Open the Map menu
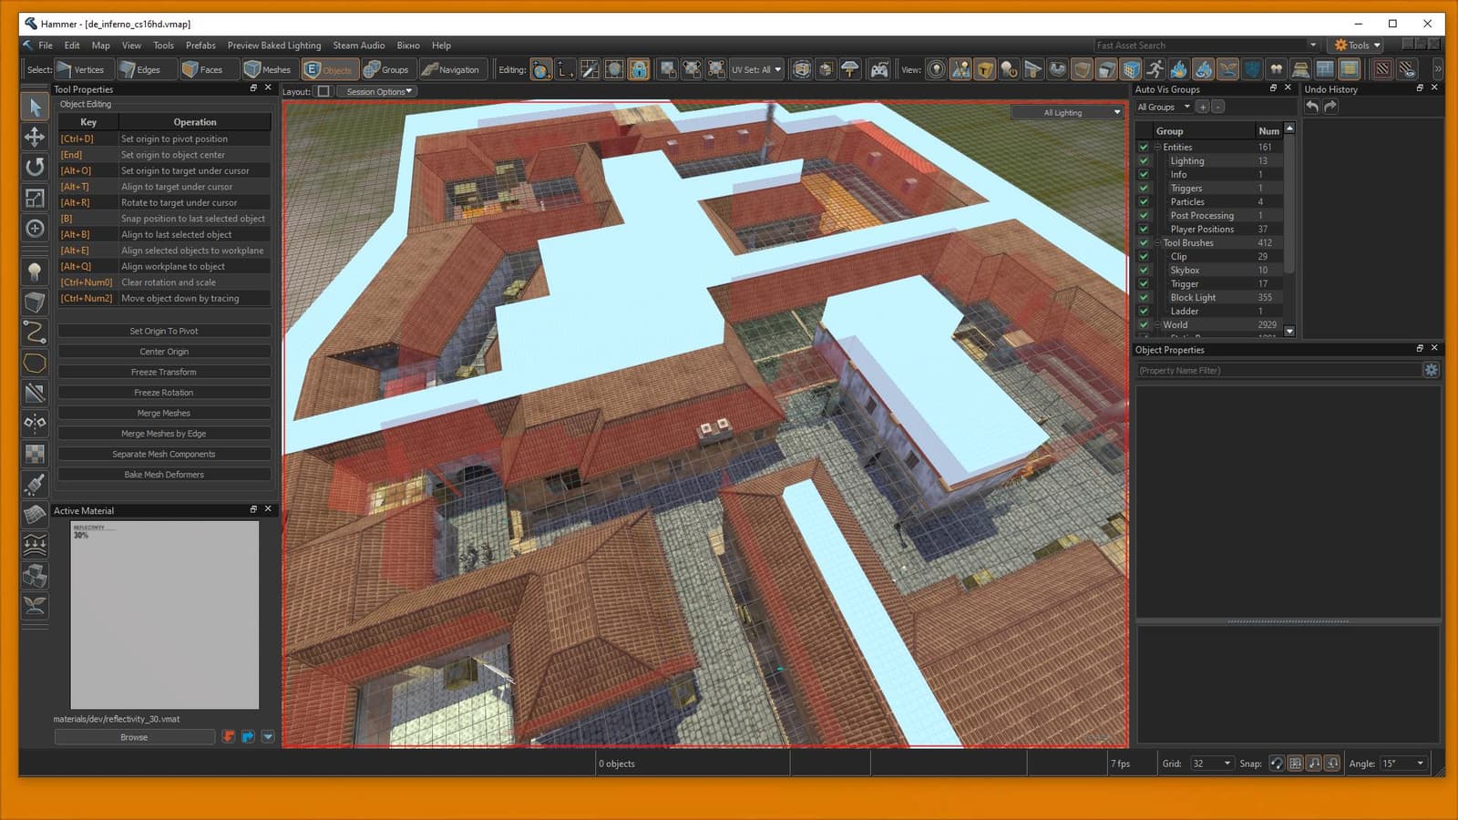Screen dimensions: 1458x820 click(100, 45)
